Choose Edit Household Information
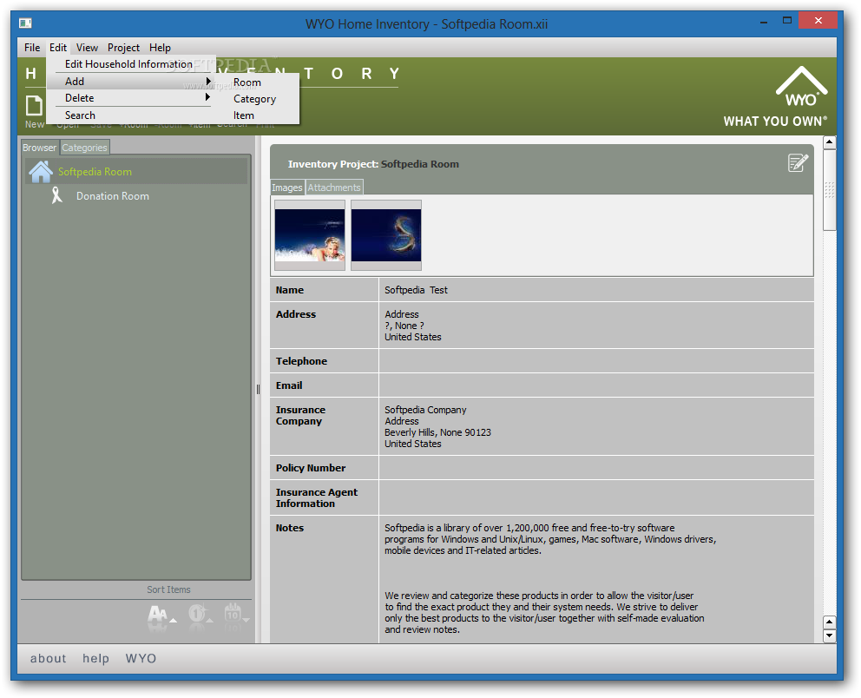The height and width of the screenshot is (698, 861). 128,64
